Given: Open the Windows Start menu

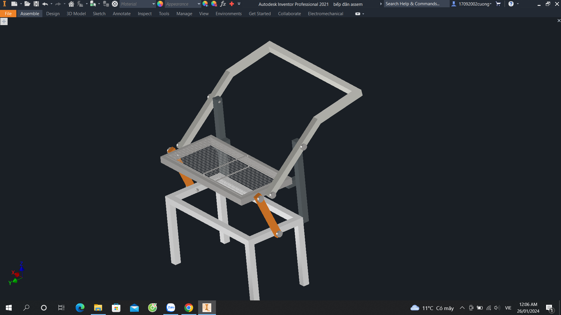Looking at the screenshot, I should tap(9, 308).
